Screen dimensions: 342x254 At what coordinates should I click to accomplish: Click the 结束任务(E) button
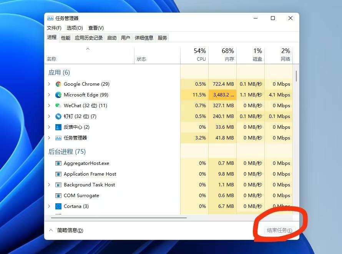[280, 230]
